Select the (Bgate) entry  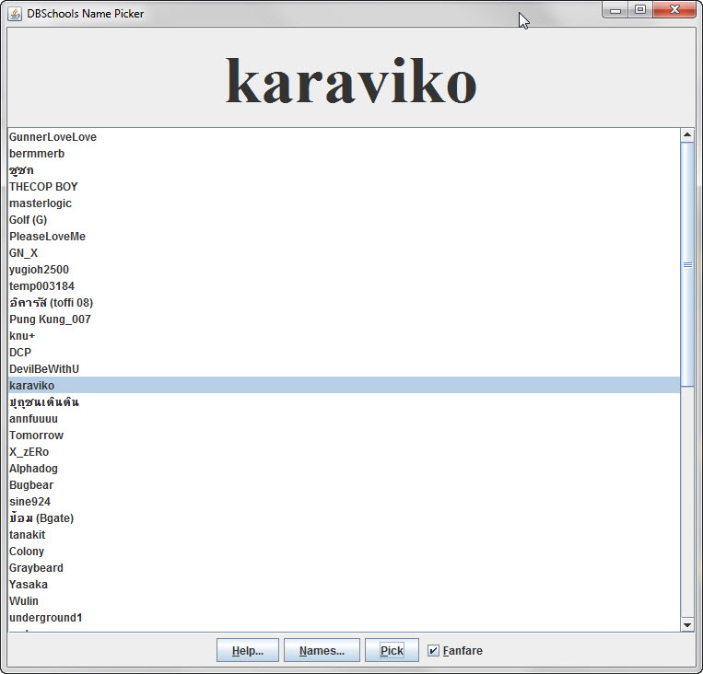tap(344, 518)
